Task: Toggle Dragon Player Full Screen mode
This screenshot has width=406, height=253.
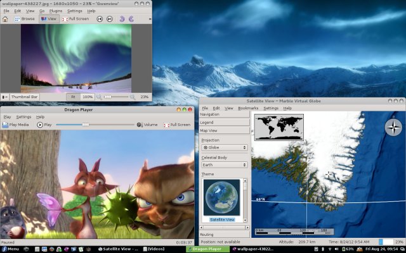Action: click(177, 125)
